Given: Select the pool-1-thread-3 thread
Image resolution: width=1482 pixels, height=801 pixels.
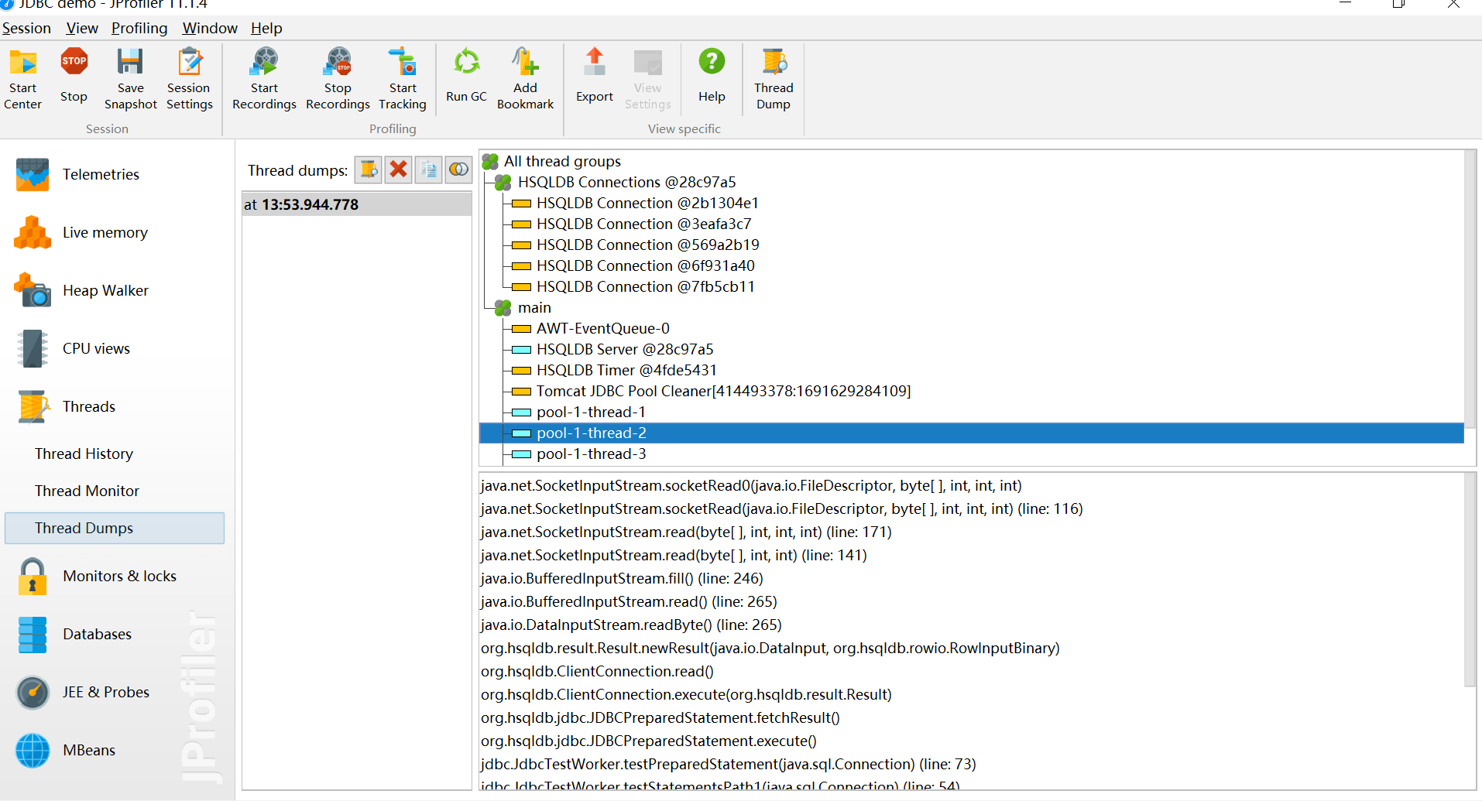Looking at the screenshot, I should coord(591,454).
